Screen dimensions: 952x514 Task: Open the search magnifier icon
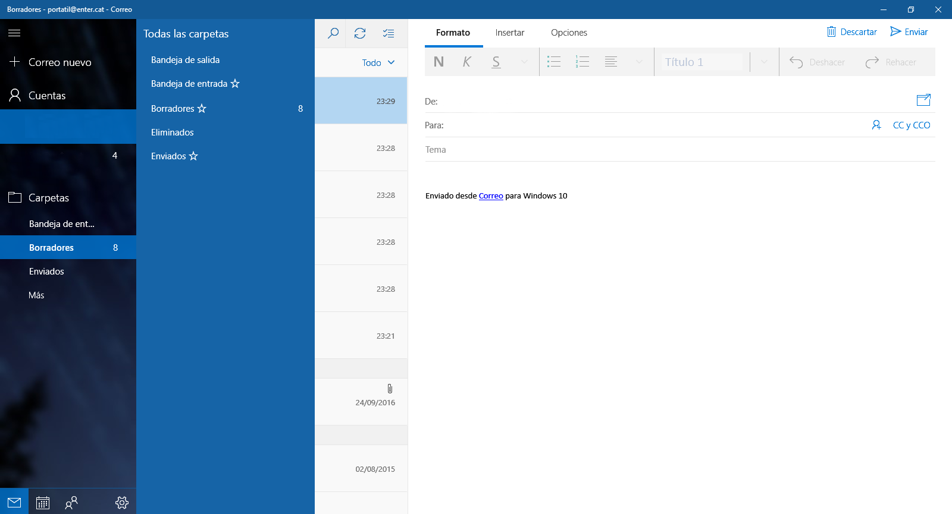point(333,33)
